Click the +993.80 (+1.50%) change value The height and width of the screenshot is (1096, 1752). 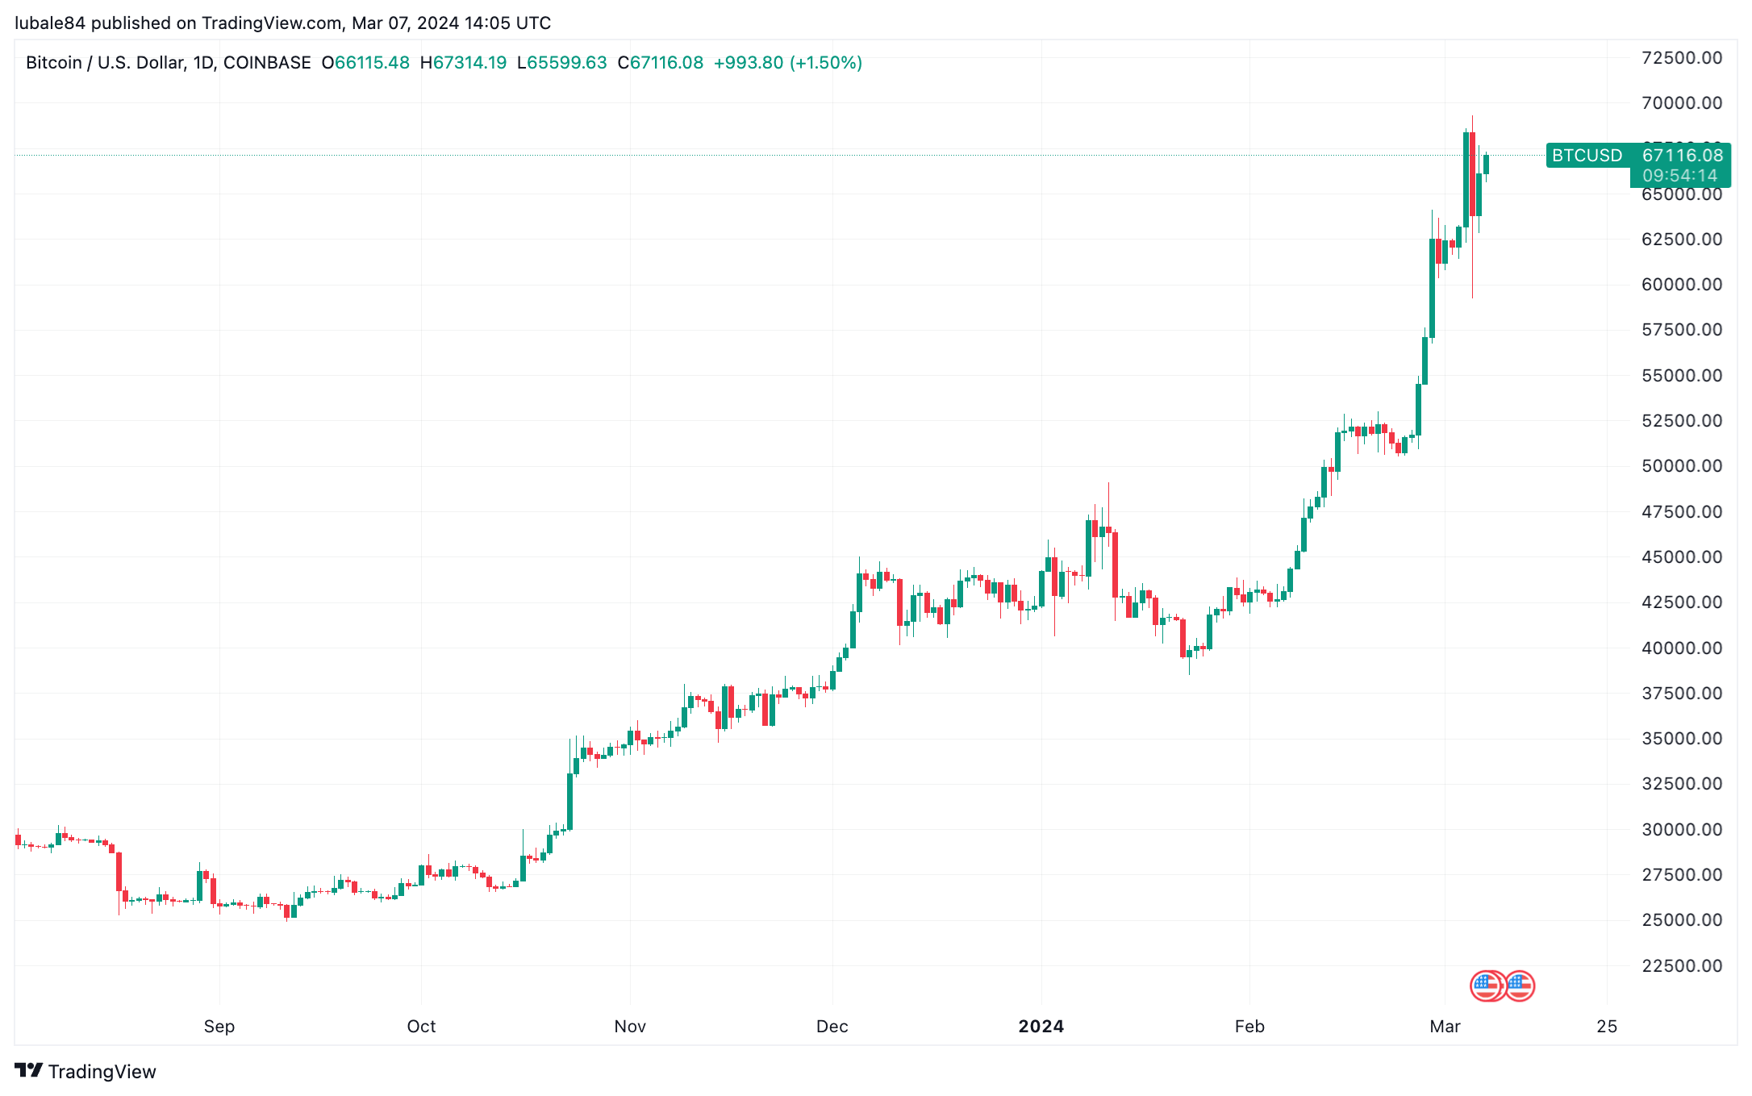(x=788, y=63)
